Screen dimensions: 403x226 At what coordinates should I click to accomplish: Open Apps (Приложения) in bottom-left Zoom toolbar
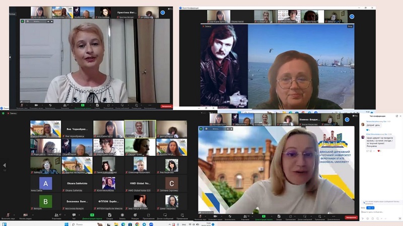[x=149, y=215]
